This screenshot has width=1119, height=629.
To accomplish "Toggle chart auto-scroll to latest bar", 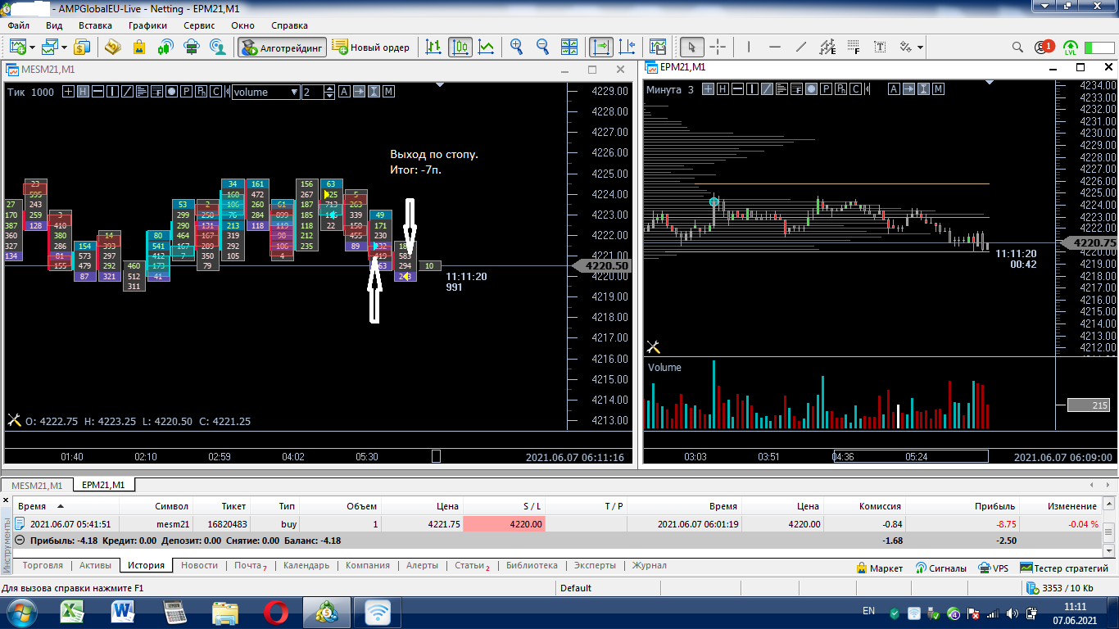I will click(x=601, y=47).
